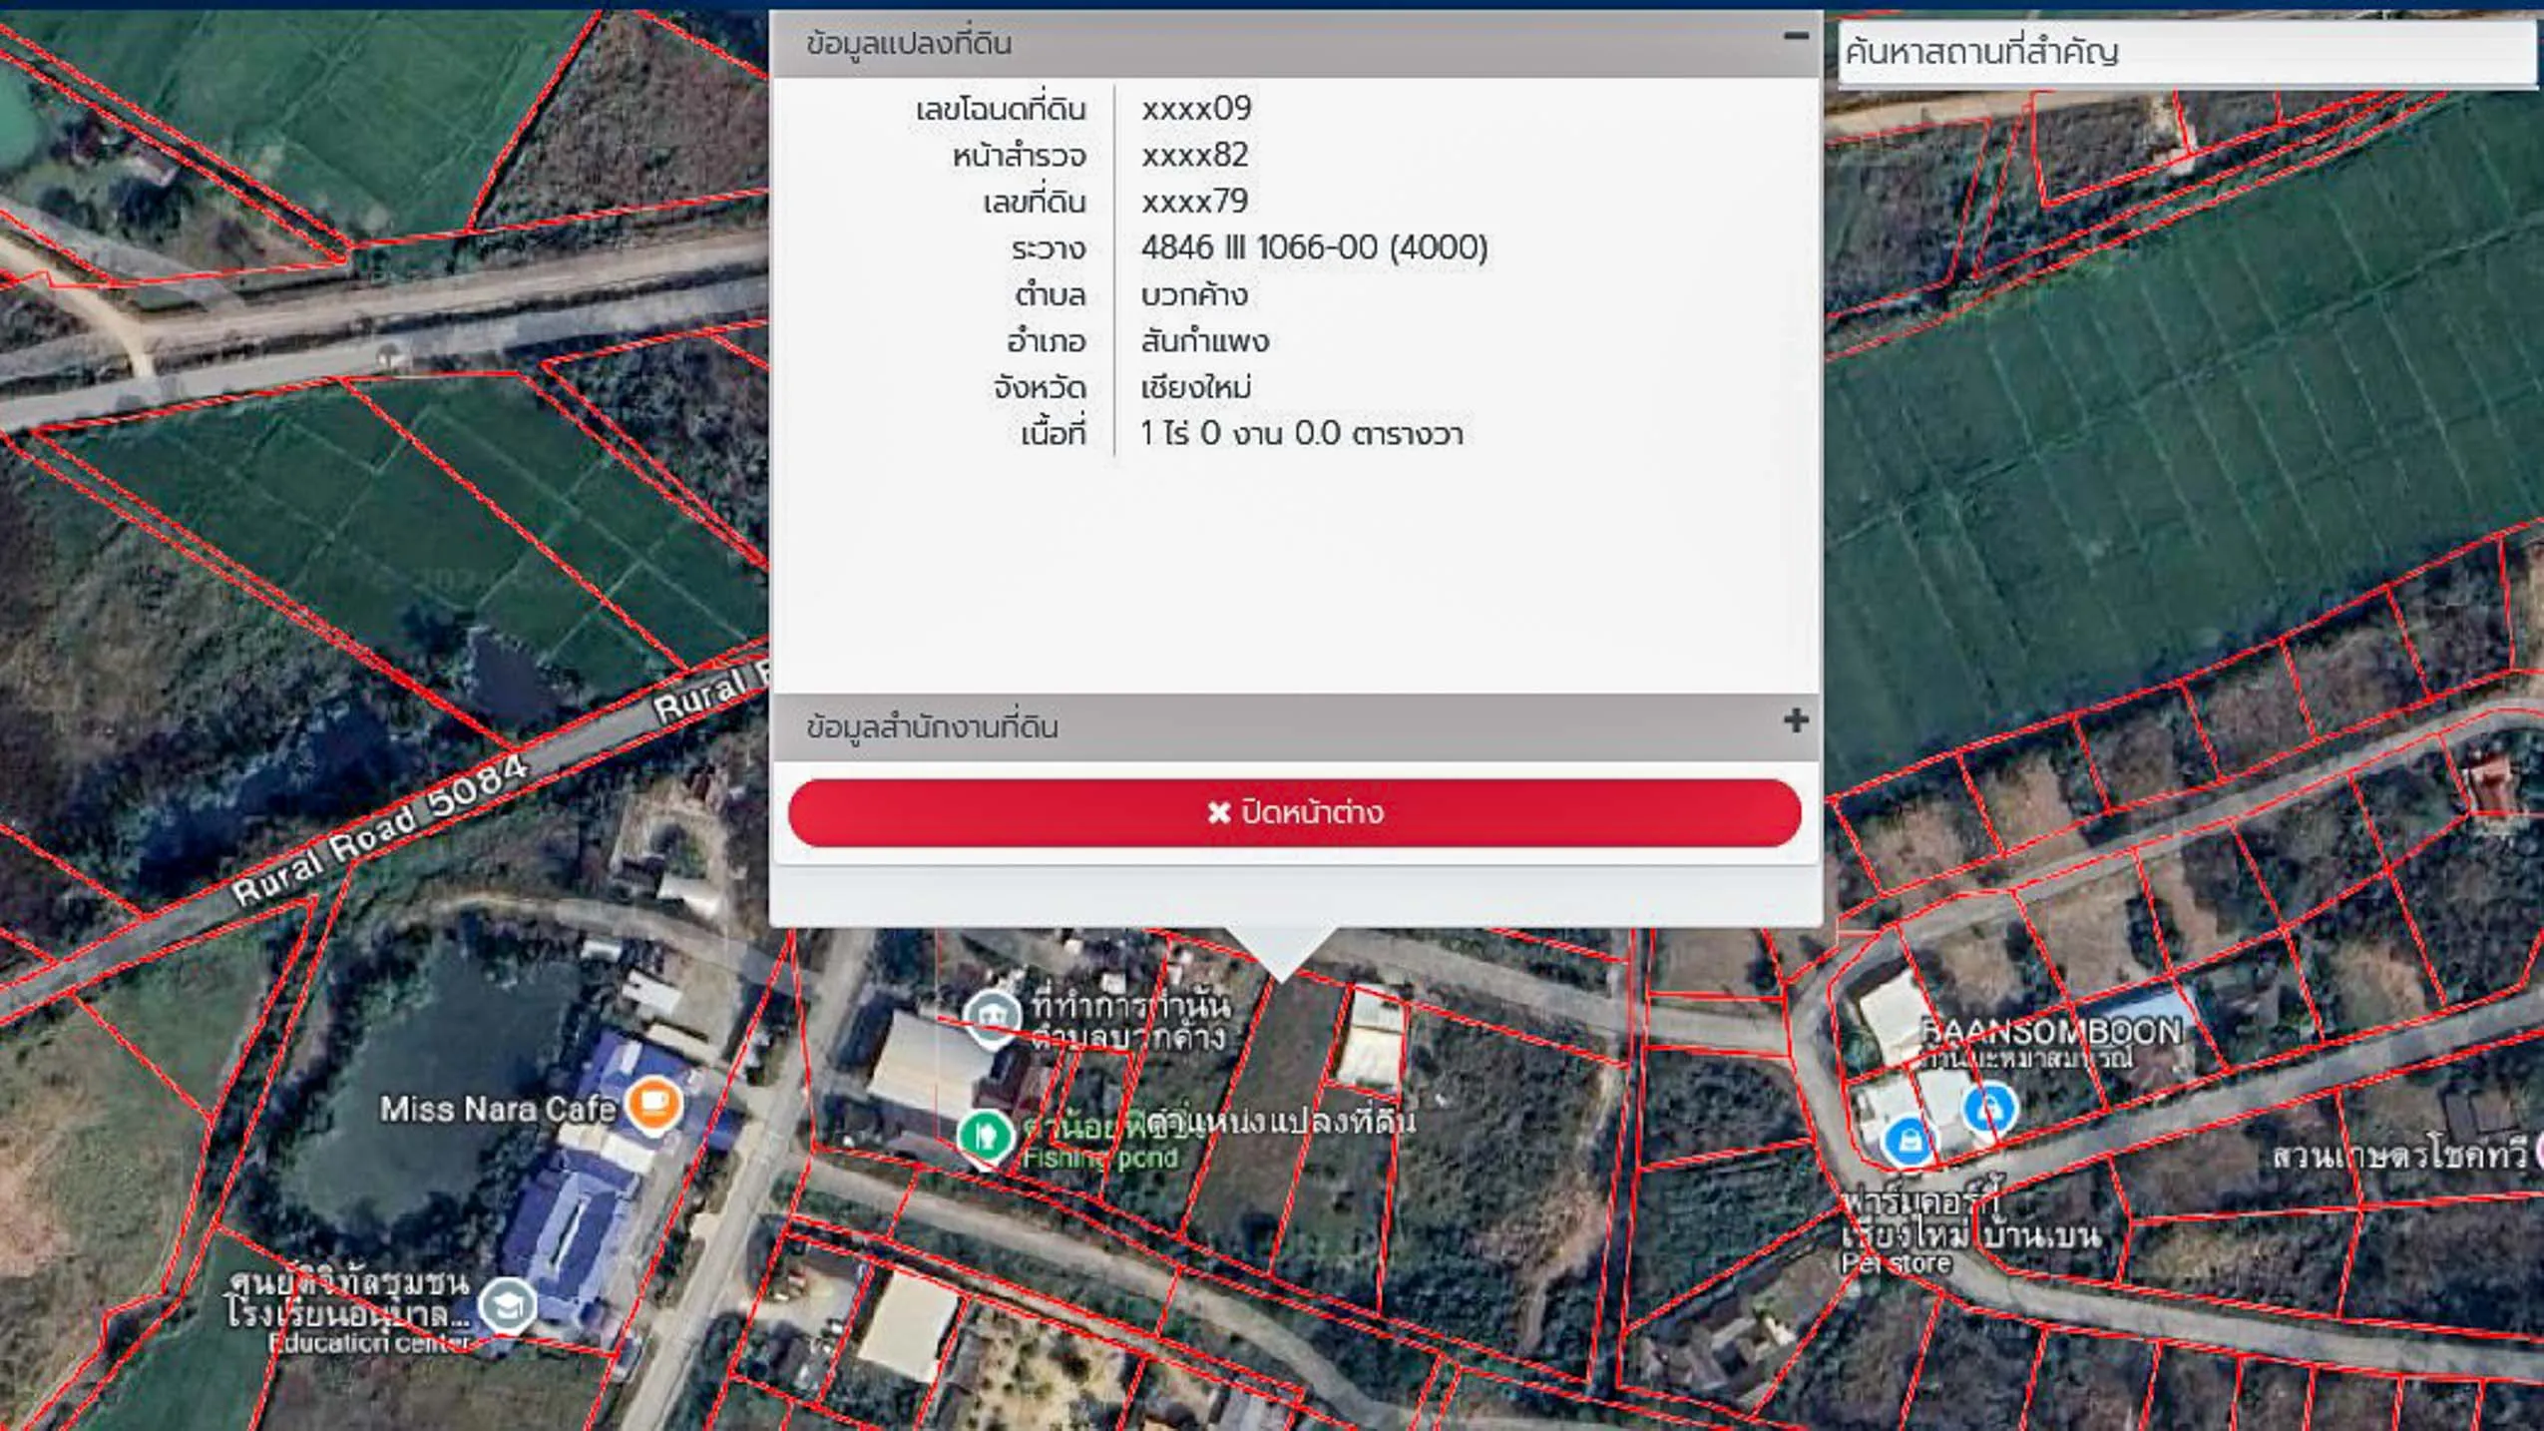Click the ข้อมูลแปลงที่ดิน panel header title
2544x1431 pixels.
[909, 44]
